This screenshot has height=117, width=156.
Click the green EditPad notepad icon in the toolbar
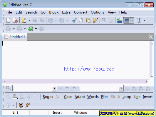point(31,29)
